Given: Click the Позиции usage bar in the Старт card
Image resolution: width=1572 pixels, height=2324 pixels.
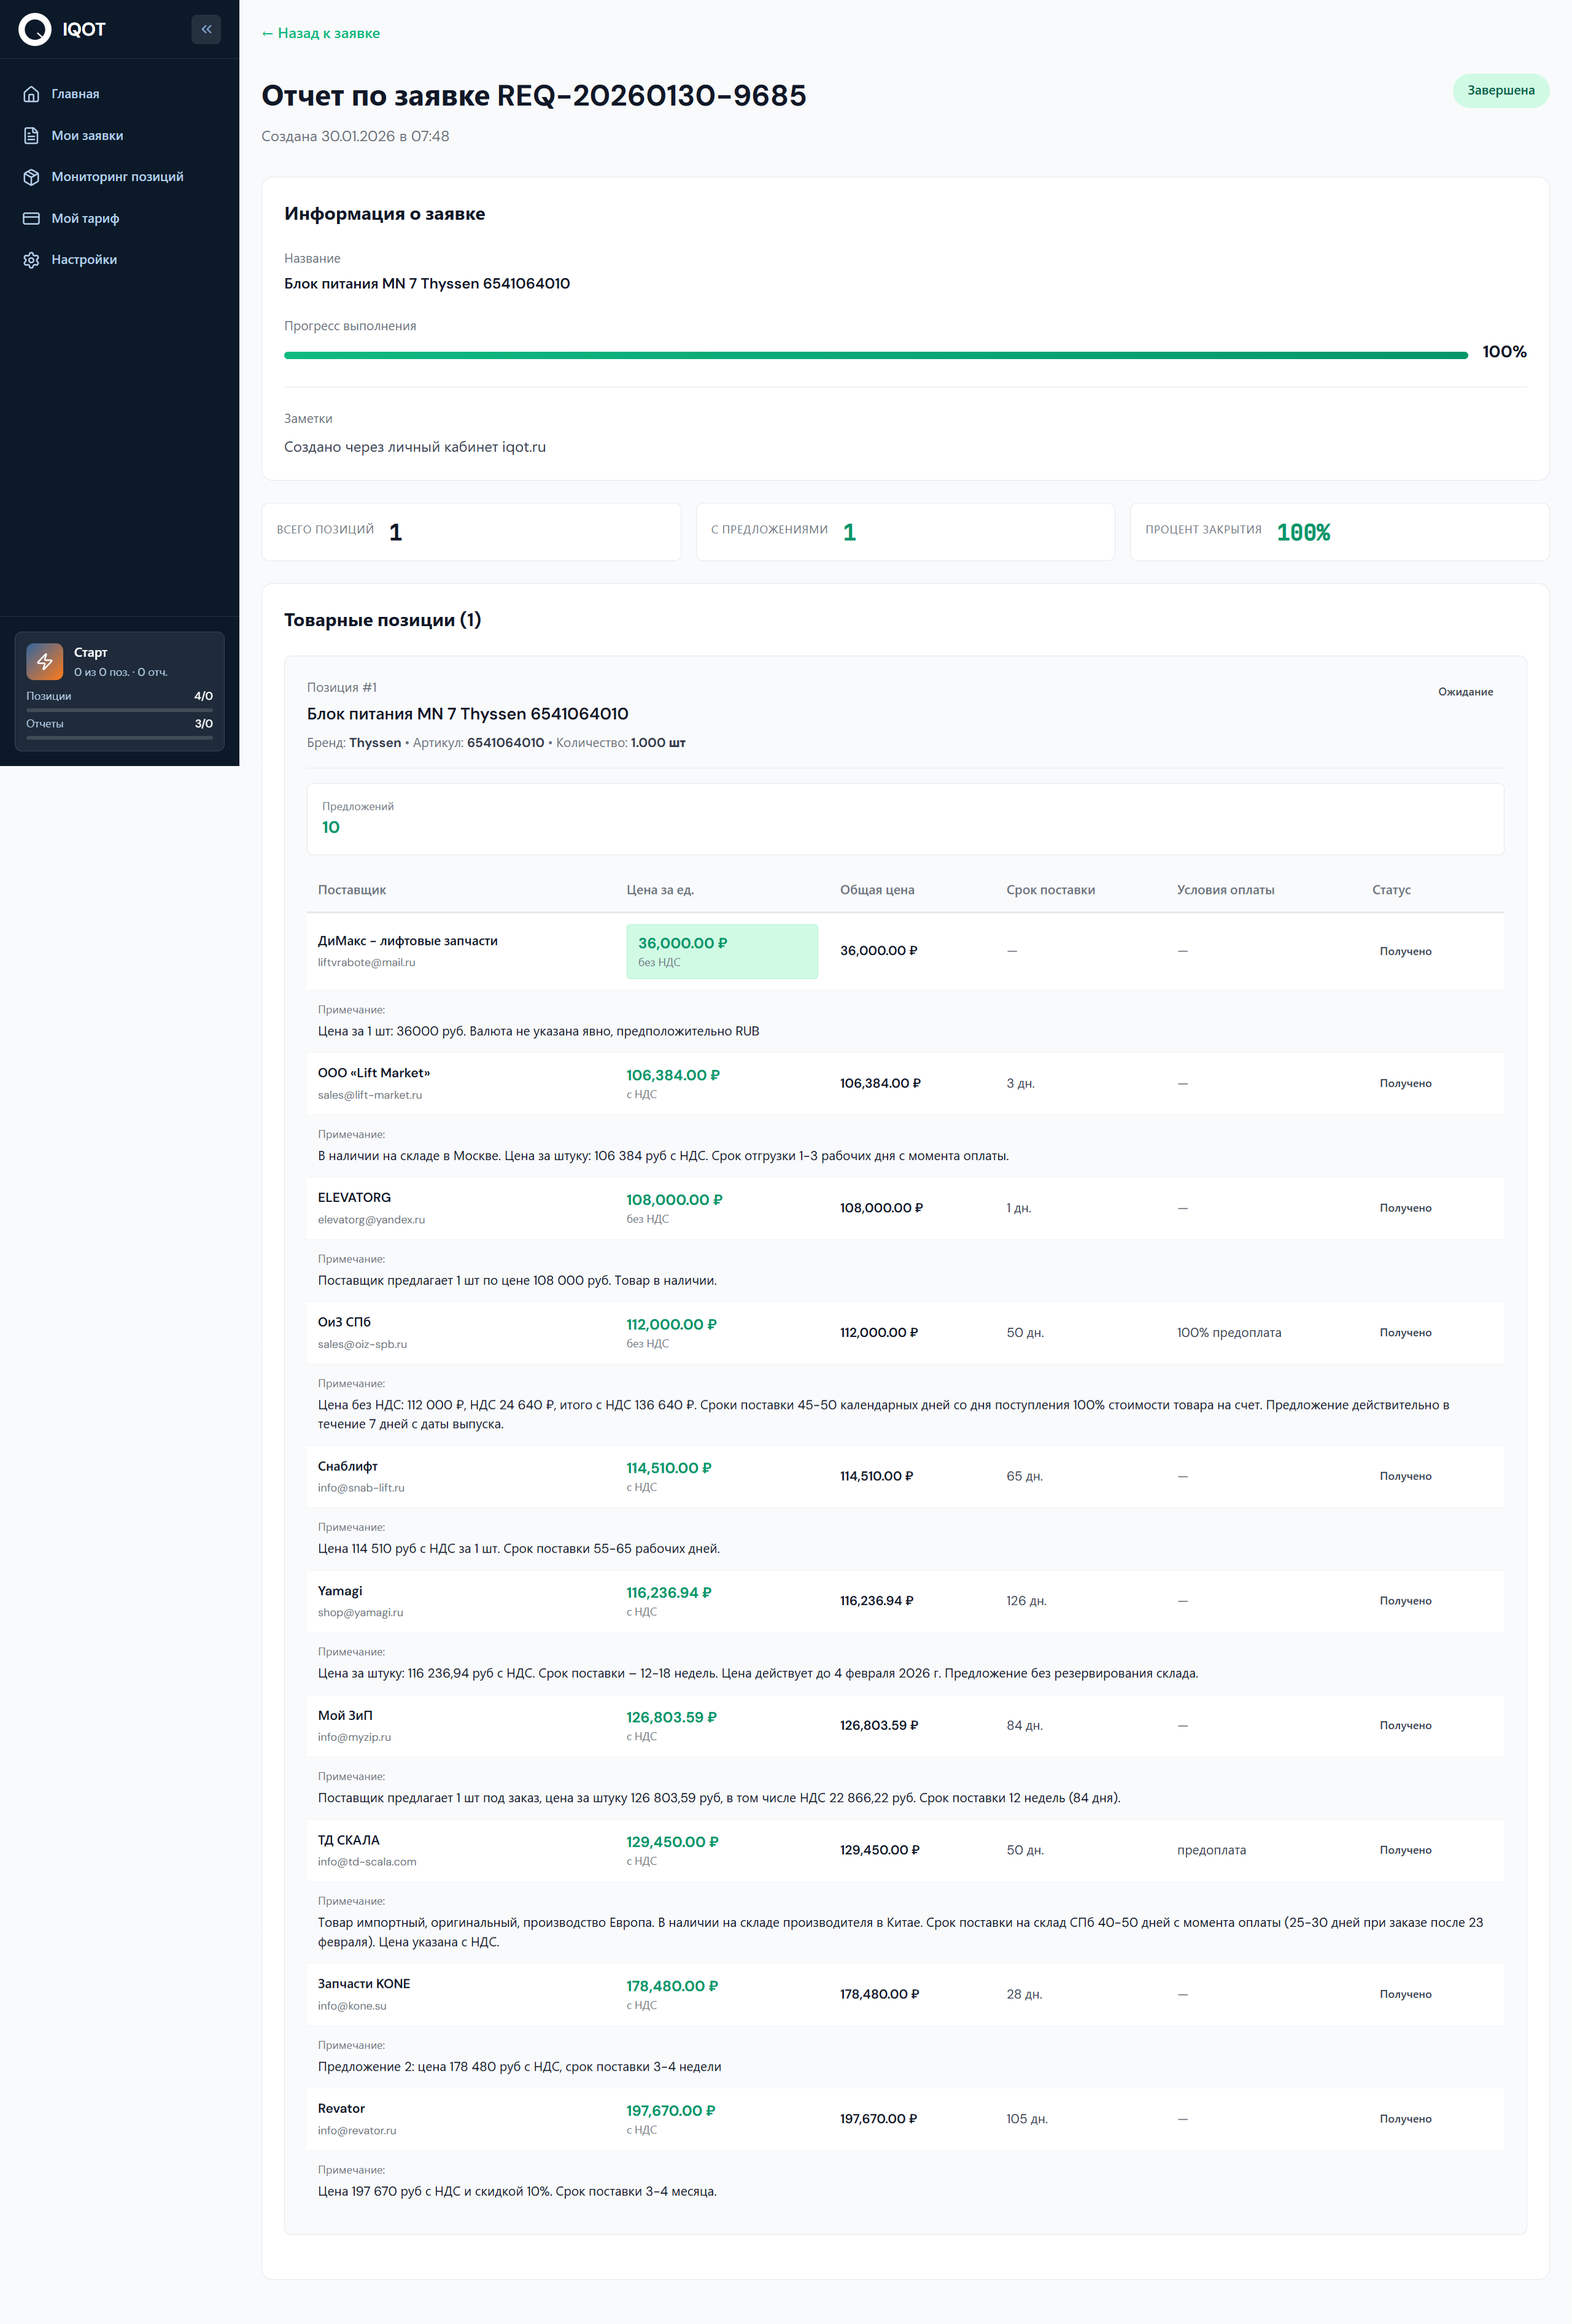Looking at the screenshot, I should [x=119, y=709].
